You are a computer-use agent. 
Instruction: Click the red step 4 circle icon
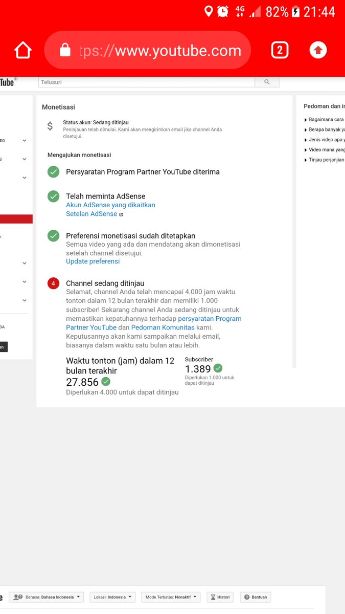point(53,283)
